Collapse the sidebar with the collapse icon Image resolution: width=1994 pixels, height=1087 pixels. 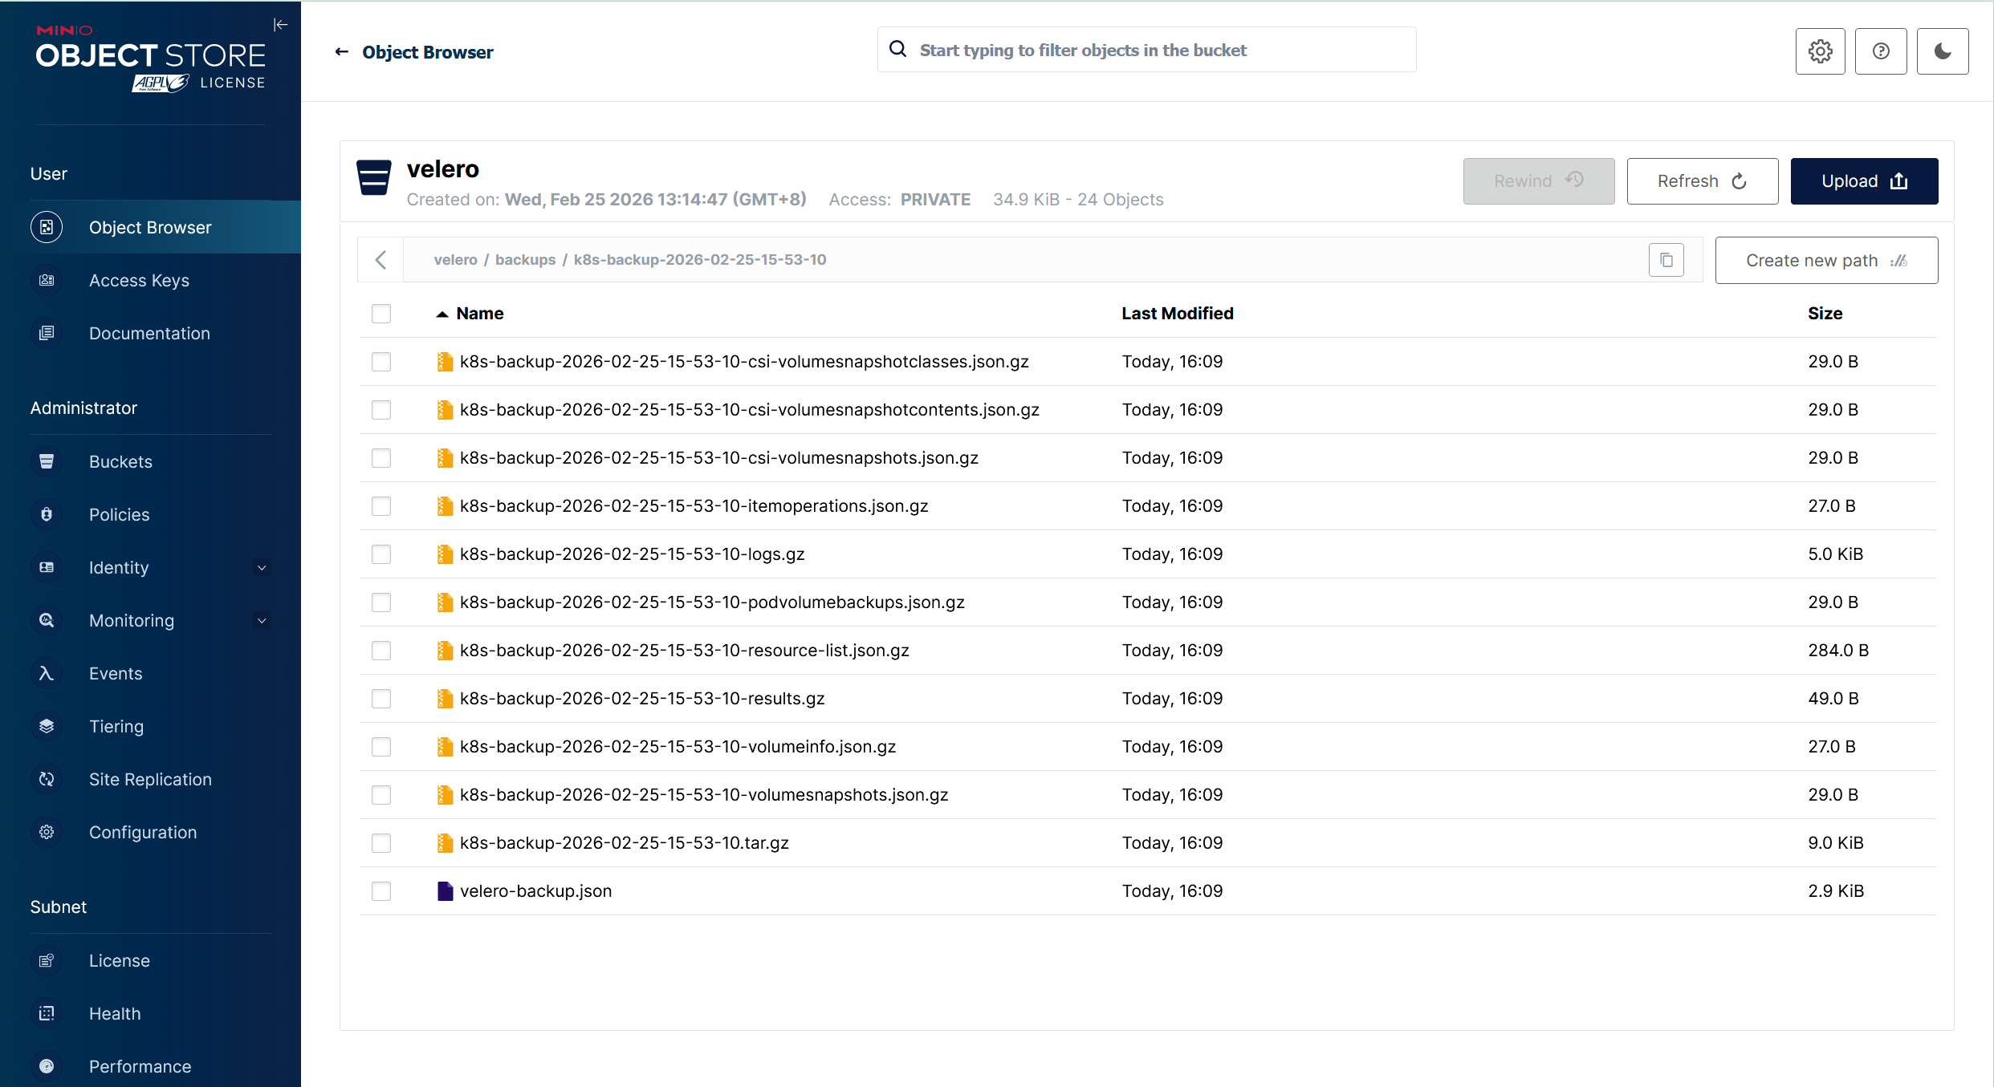(x=280, y=25)
